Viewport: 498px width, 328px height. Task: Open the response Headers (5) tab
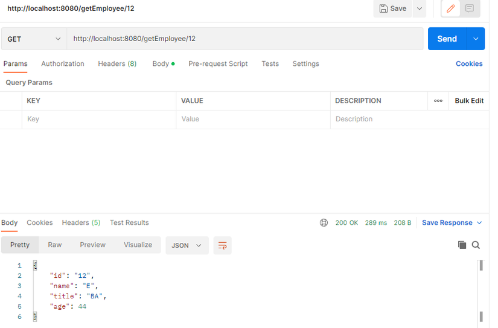click(81, 222)
